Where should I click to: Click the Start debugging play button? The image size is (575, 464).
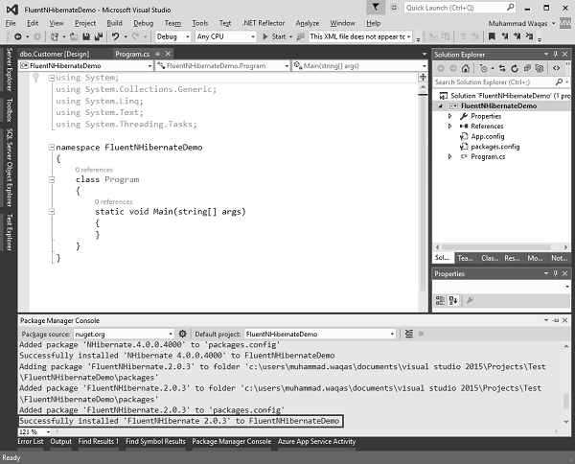(x=267, y=36)
